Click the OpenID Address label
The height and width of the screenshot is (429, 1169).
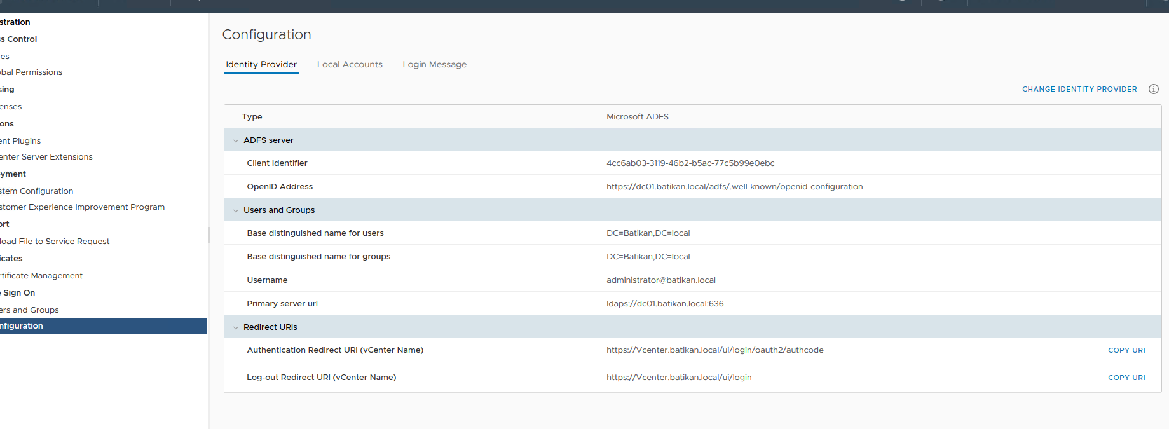tap(280, 187)
